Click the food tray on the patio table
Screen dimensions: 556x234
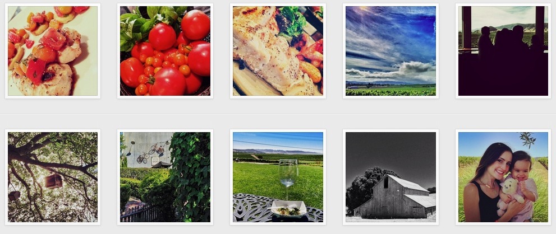[289, 208]
